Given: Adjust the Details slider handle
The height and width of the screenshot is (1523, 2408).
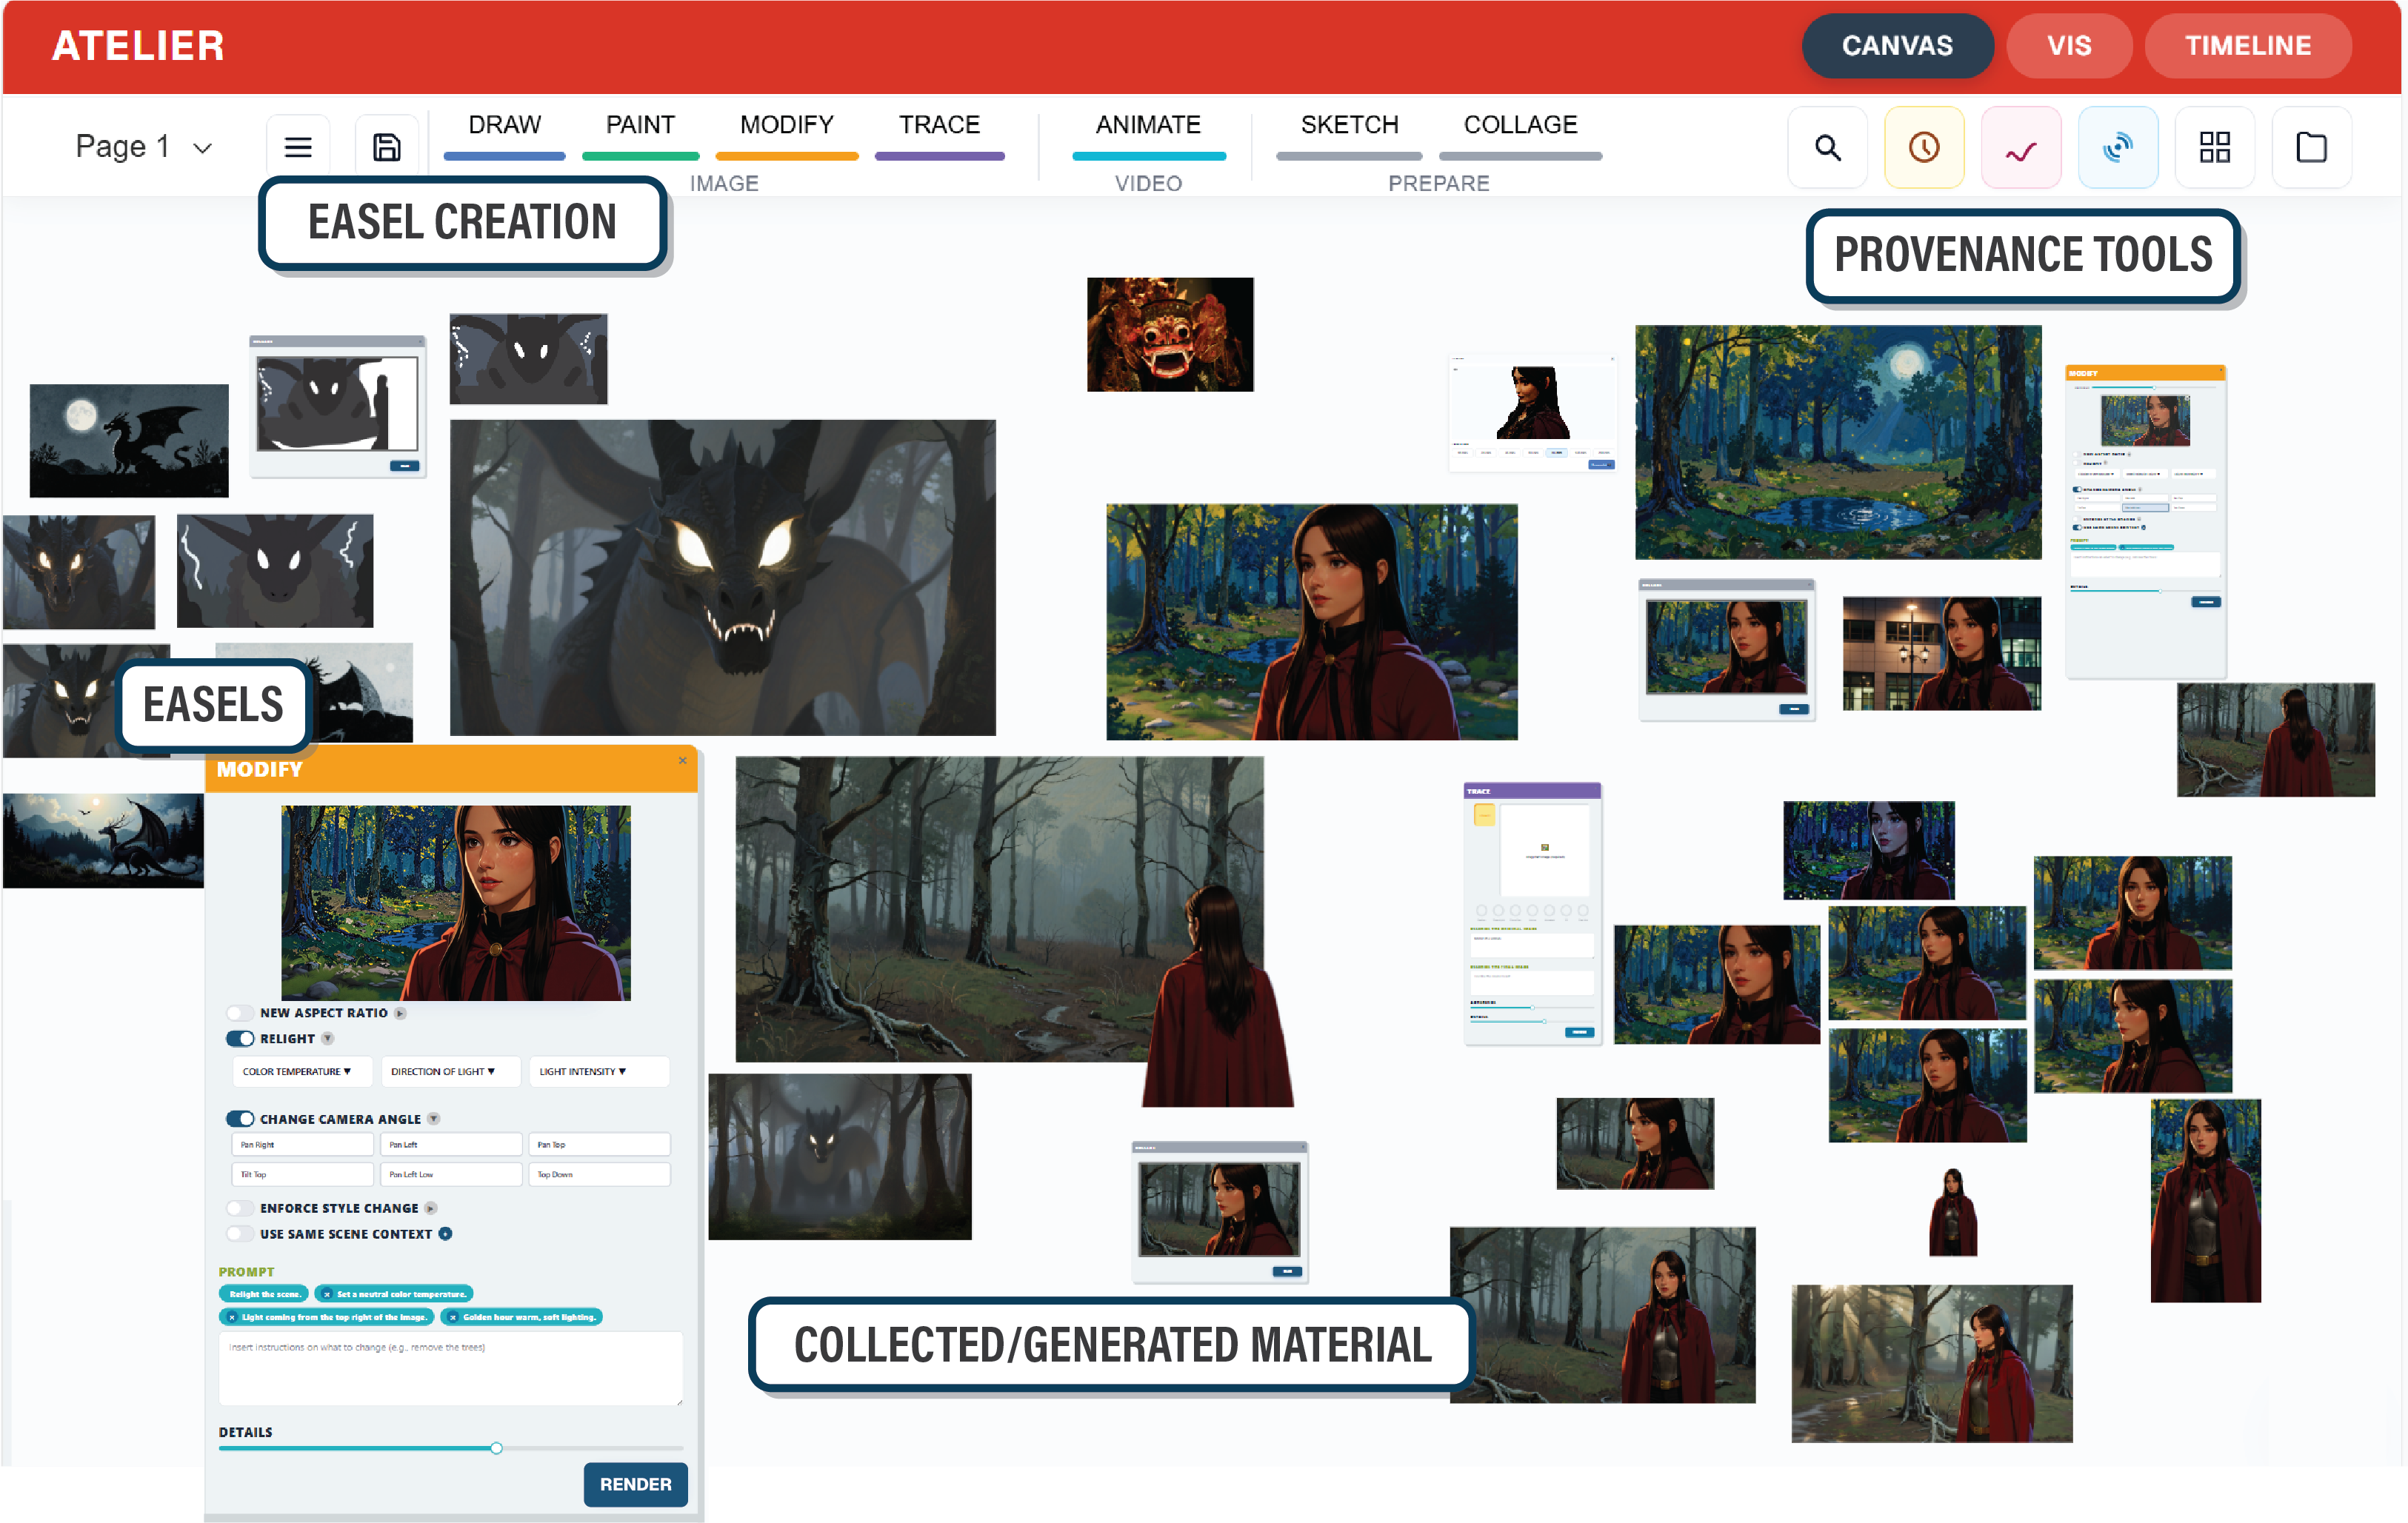Looking at the screenshot, I should click(496, 1448).
